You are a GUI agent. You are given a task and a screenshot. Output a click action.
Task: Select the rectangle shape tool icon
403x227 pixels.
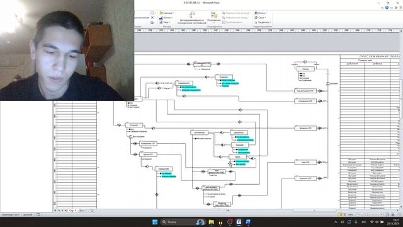(152, 13)
